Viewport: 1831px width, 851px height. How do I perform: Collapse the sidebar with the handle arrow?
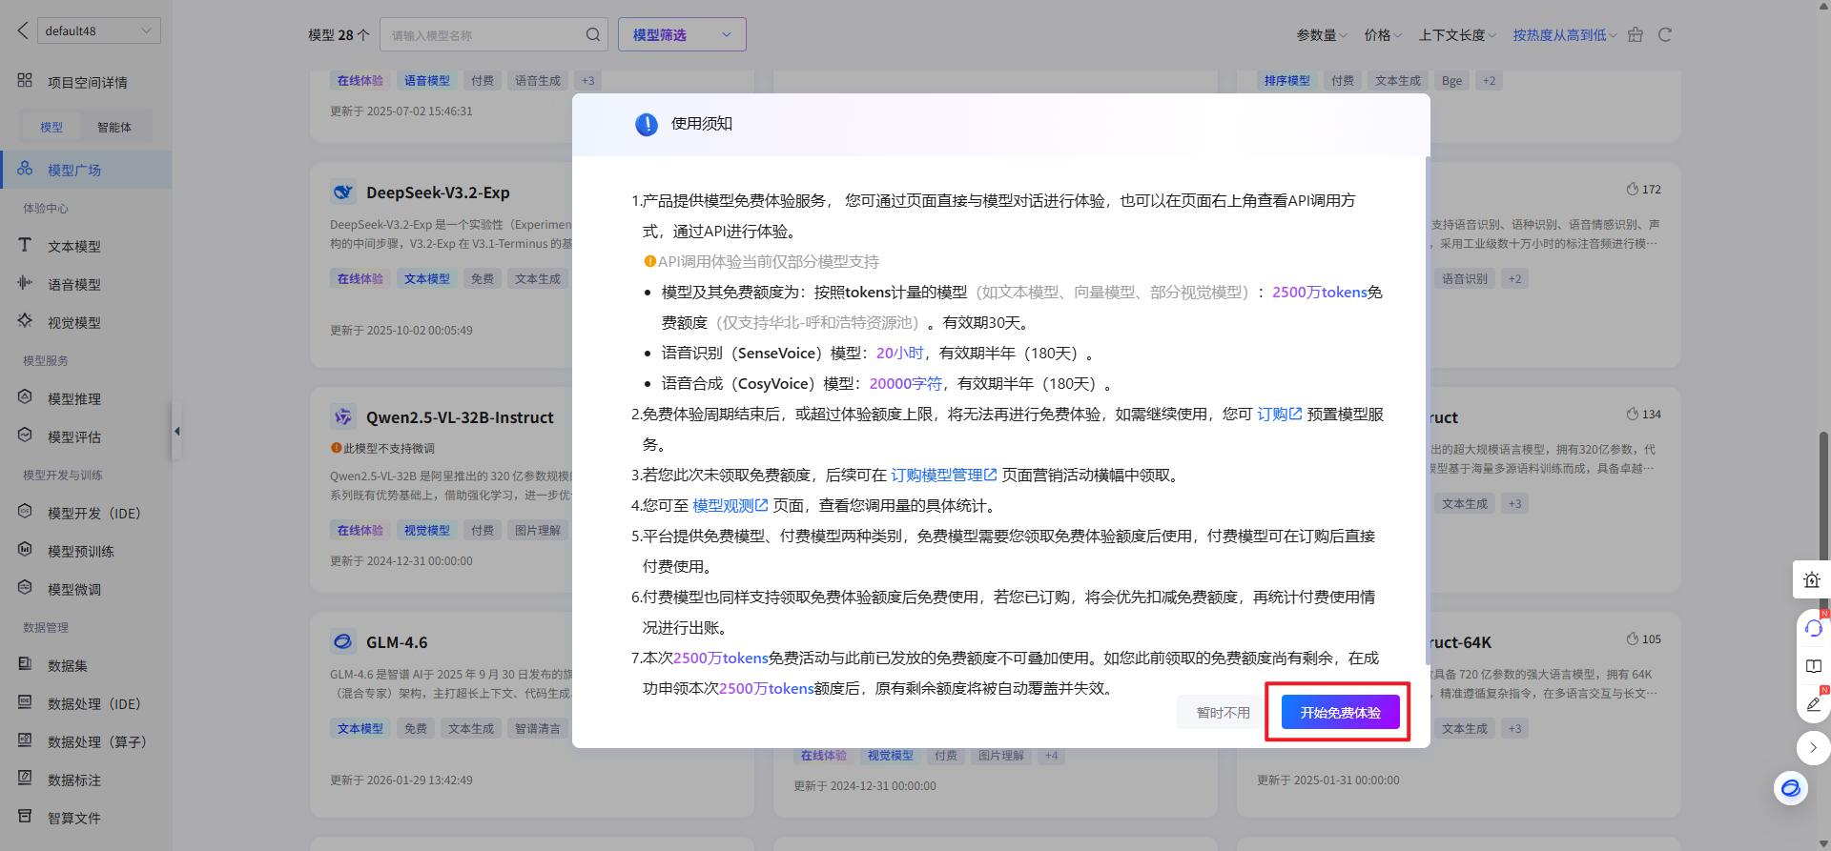[x=176, y=431]
